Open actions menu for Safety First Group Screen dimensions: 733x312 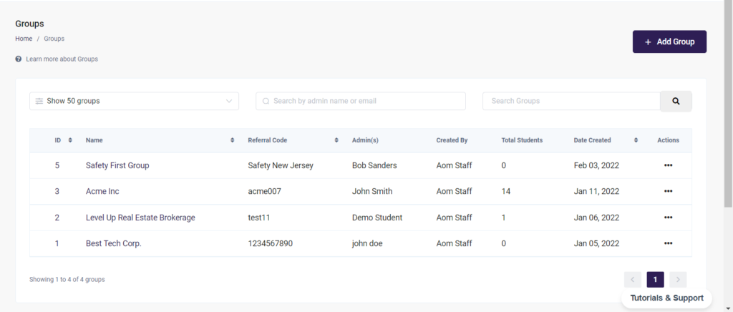[x=668, y=165]
